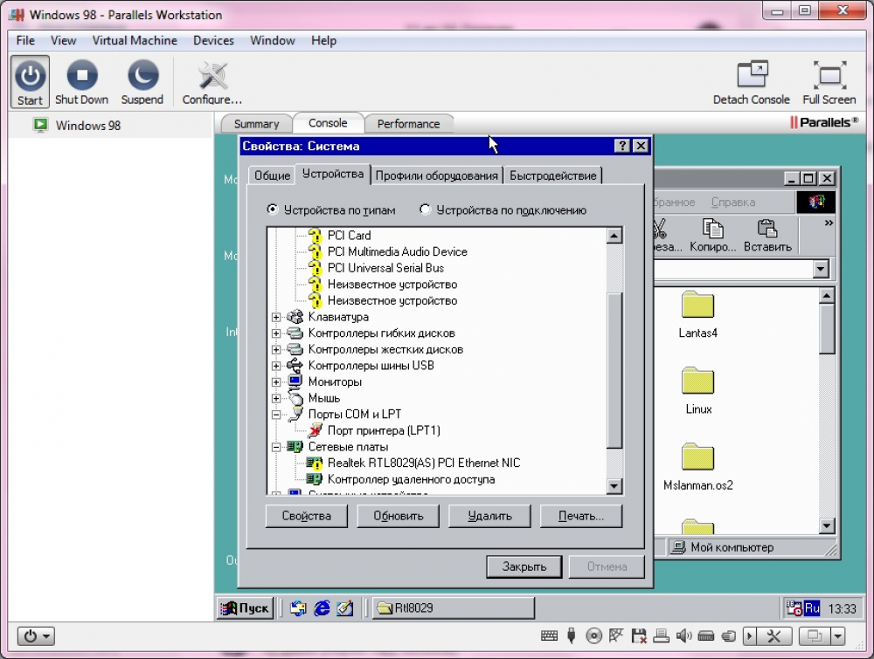Screen dimensions: 874x659
Task: Click the speaker sound icon in status bar
Action: (x=683, y=635)
